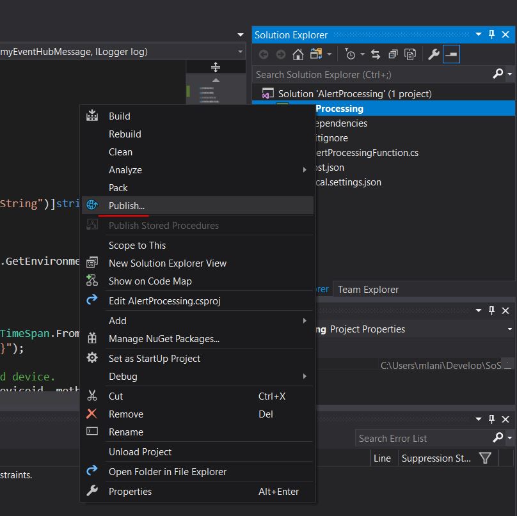Click the C:\Users\mlani\Develop\SoS path value
Image resolution: width=517 pixels, height=516 pixels.
[441, 364]
